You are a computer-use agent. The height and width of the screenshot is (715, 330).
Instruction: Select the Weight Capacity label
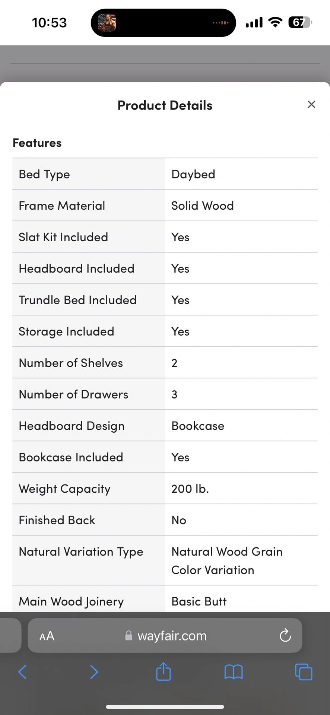[x=64, y=489]
